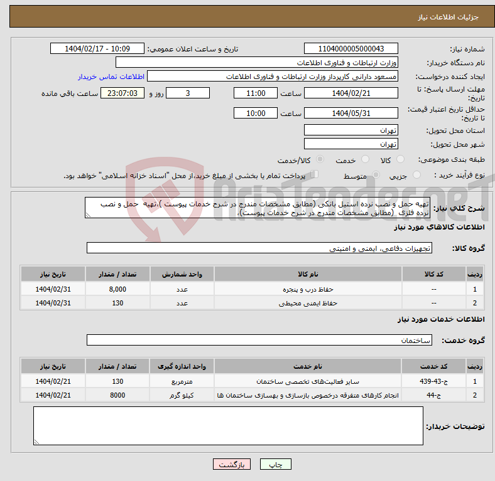This screenshot has height=481, width=495.
Task: Click the گروه خدمت field ساختمان
Action: [x=259, y=340]
